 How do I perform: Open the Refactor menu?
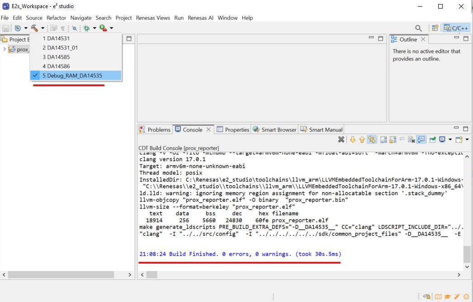(56, 18)
